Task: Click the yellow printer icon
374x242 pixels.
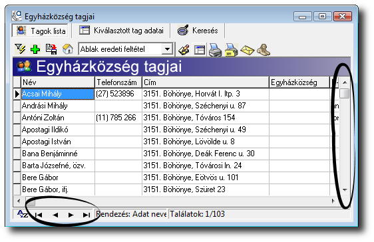Action: point(231,50)
